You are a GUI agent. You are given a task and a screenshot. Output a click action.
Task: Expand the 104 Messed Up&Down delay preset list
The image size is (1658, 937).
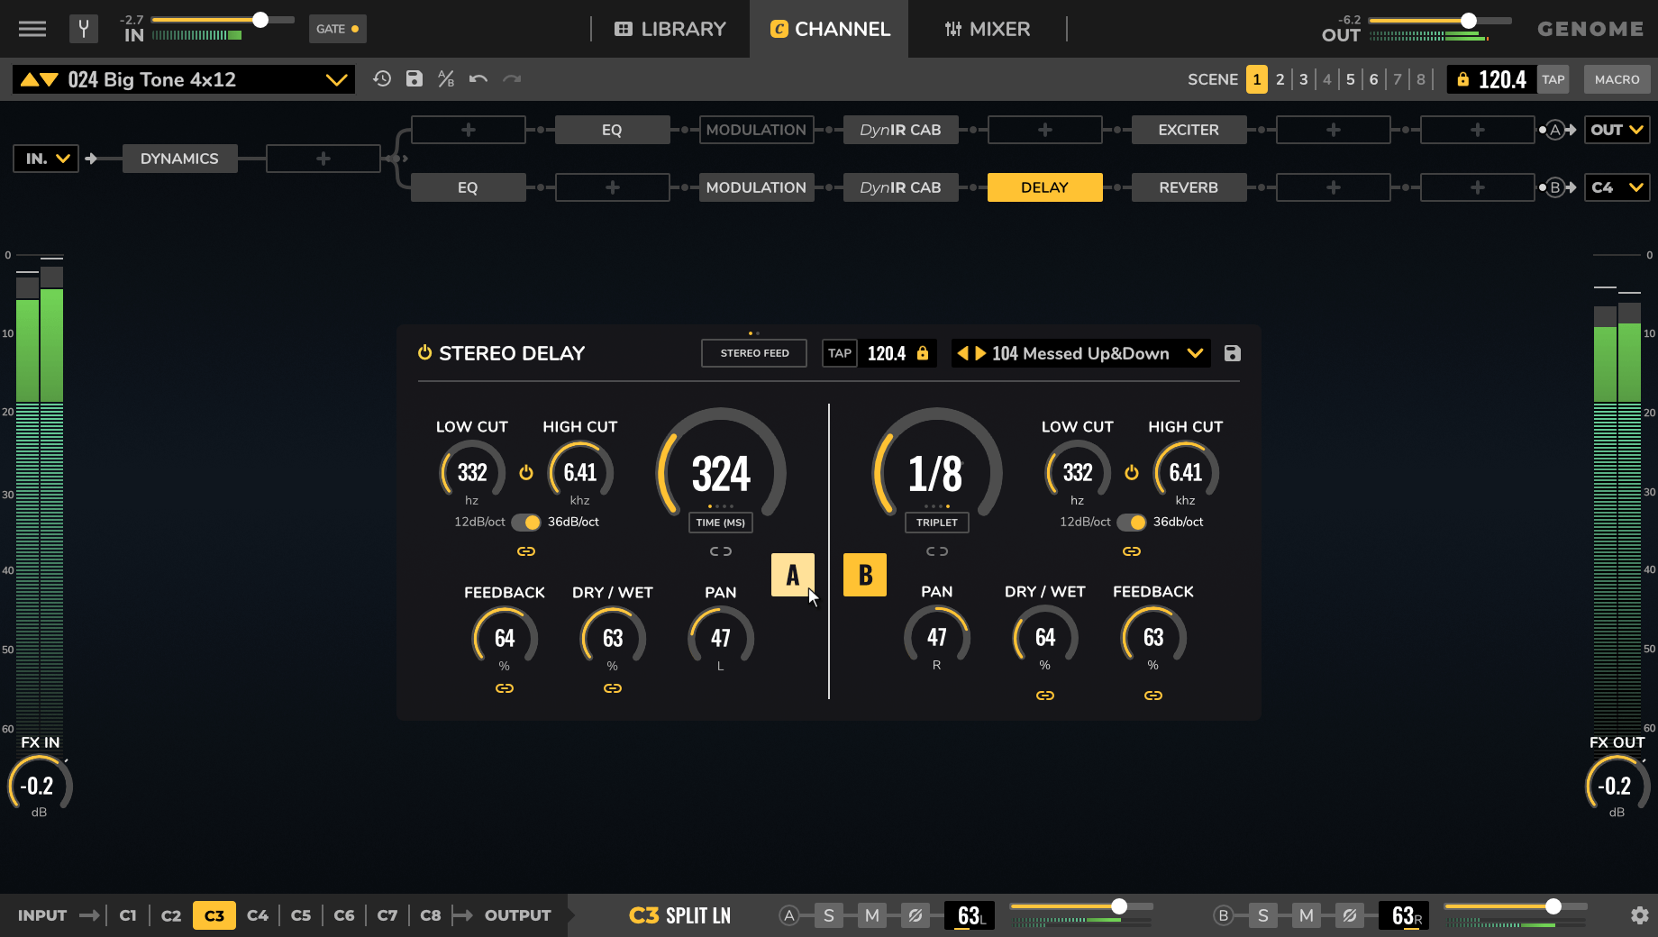1196,353
